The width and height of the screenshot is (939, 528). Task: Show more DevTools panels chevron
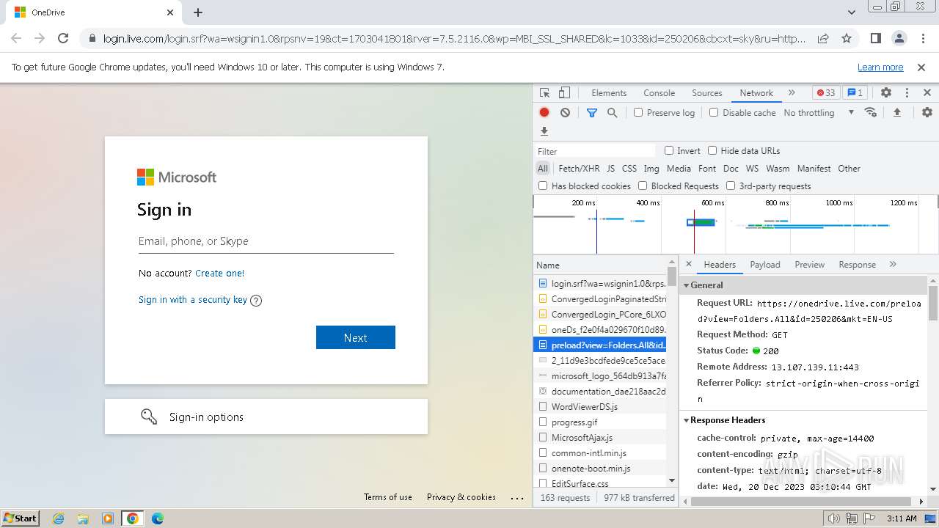pos(792,93)
